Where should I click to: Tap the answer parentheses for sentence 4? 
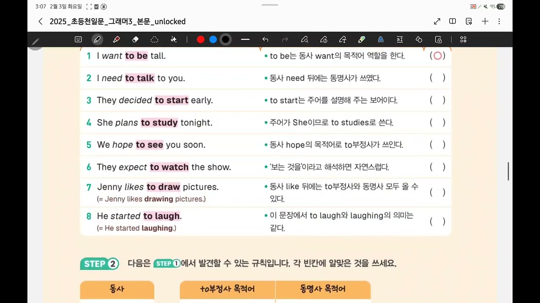437,122
